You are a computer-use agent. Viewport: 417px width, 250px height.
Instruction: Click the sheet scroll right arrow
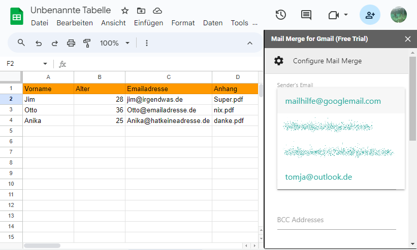point(255,246)
